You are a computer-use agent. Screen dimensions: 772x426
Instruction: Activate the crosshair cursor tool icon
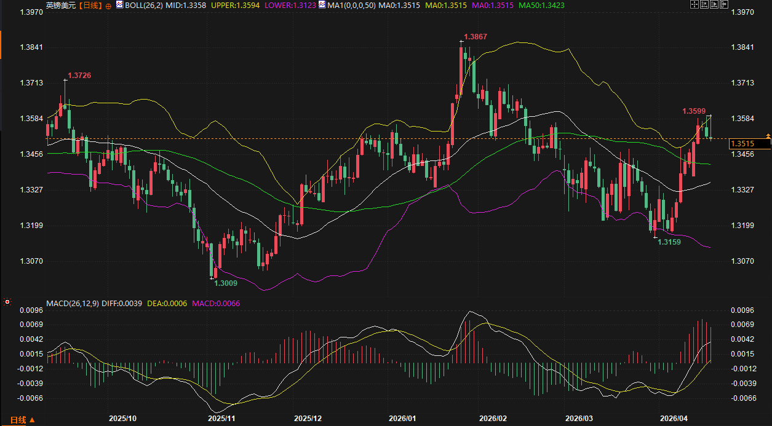point(694,5)
